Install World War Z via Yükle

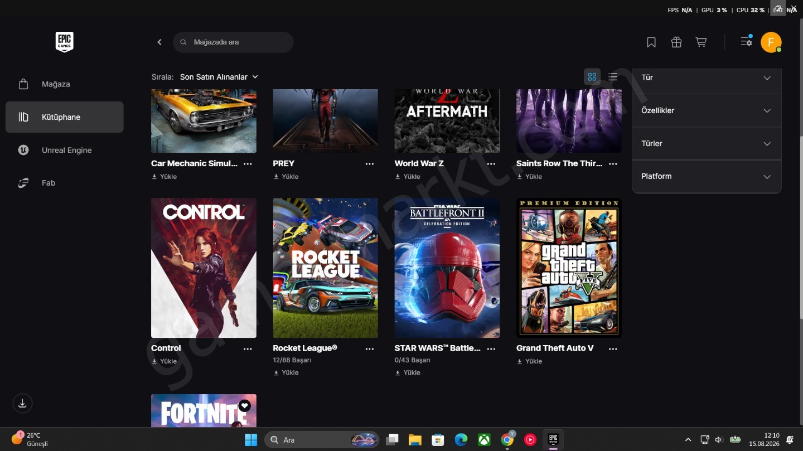tap(408, 177)
